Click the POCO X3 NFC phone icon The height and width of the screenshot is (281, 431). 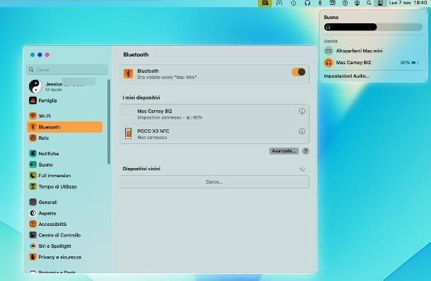coord(128,133)
